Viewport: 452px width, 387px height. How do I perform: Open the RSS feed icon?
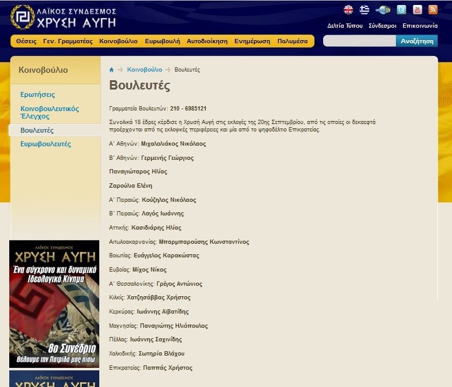(x=433, y=10)
